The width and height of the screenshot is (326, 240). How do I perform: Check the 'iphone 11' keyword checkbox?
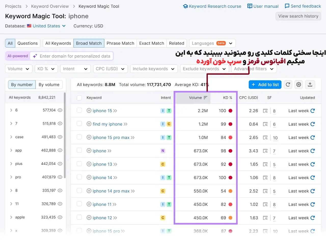[x=79, y=204]
